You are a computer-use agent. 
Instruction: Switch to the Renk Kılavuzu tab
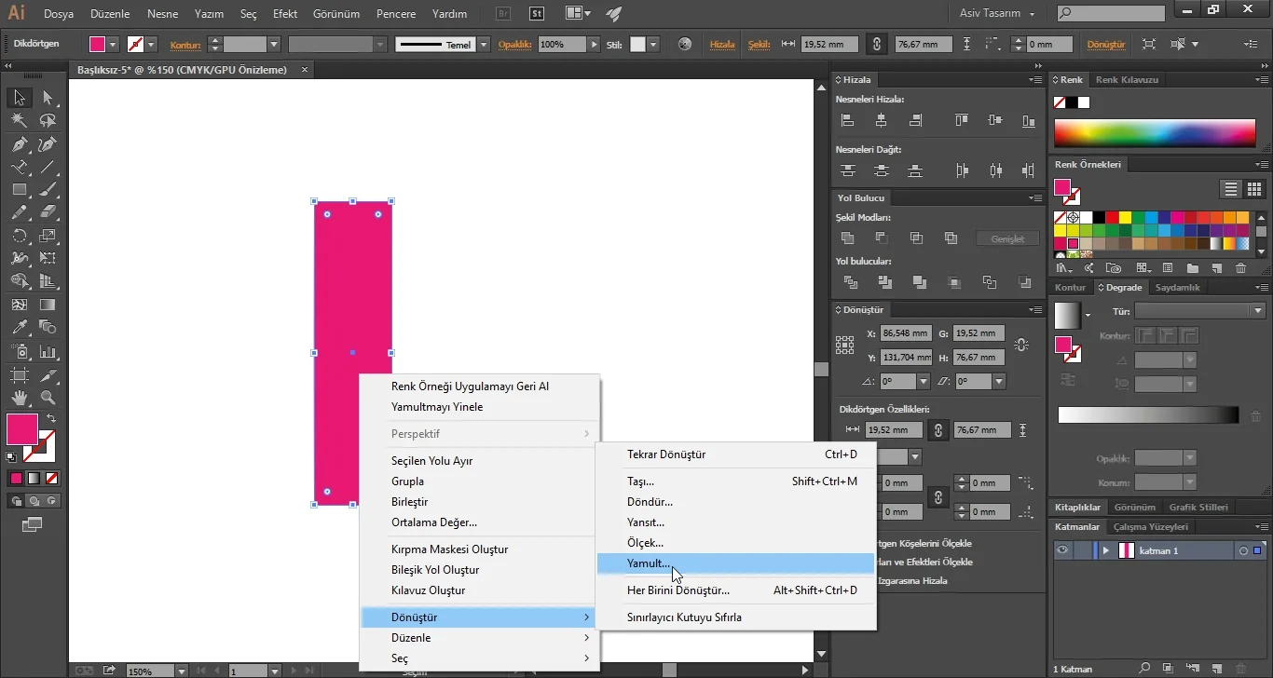pos(1127,80)
